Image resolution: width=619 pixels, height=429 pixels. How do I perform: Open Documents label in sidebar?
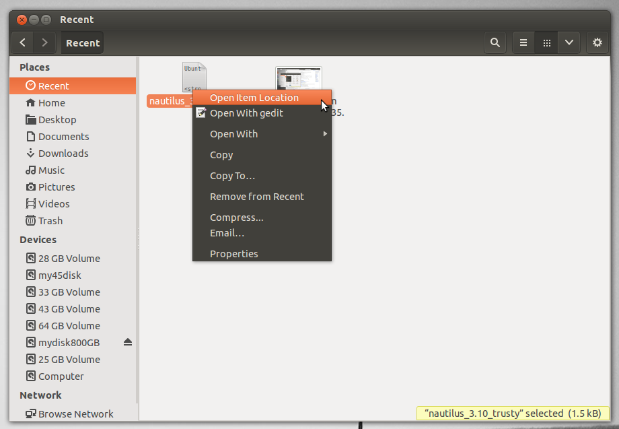[x=63, y=137]
